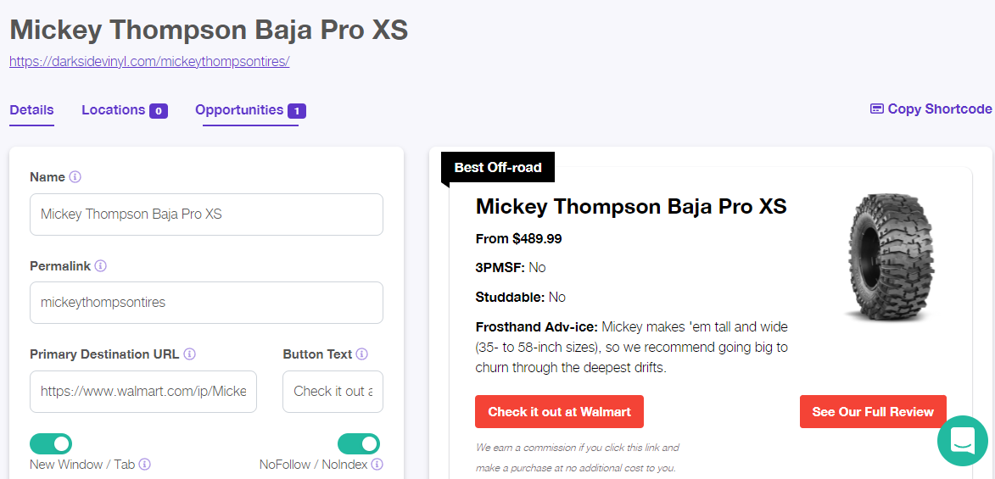This screenshot has height=479, width=995.
Task: Click the Permalink info icon
Action: pos(100,266)
